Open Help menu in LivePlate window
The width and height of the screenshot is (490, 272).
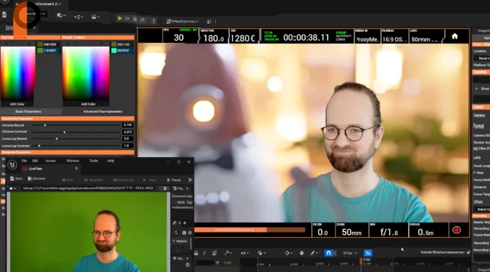click(x=111, y=161)
